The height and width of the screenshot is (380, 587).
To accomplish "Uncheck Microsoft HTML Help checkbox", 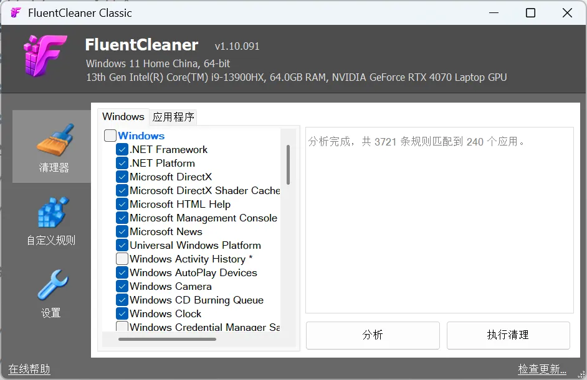I will (122, 205).
